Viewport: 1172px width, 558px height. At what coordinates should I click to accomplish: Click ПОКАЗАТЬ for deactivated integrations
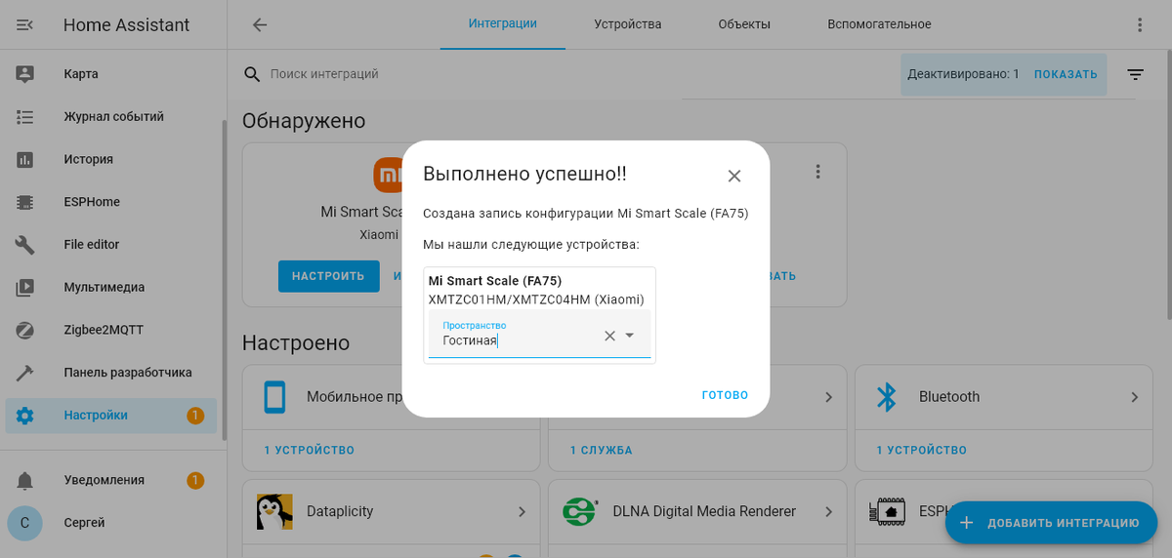click(1066, 74)
